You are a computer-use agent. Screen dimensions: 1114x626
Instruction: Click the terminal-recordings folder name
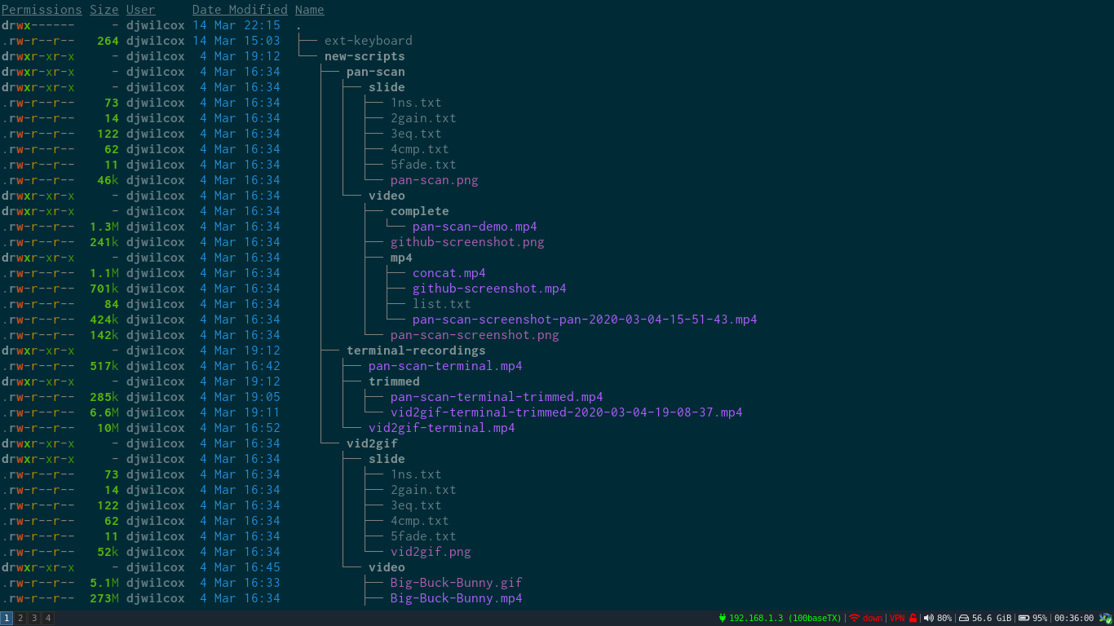coord(416,350)
